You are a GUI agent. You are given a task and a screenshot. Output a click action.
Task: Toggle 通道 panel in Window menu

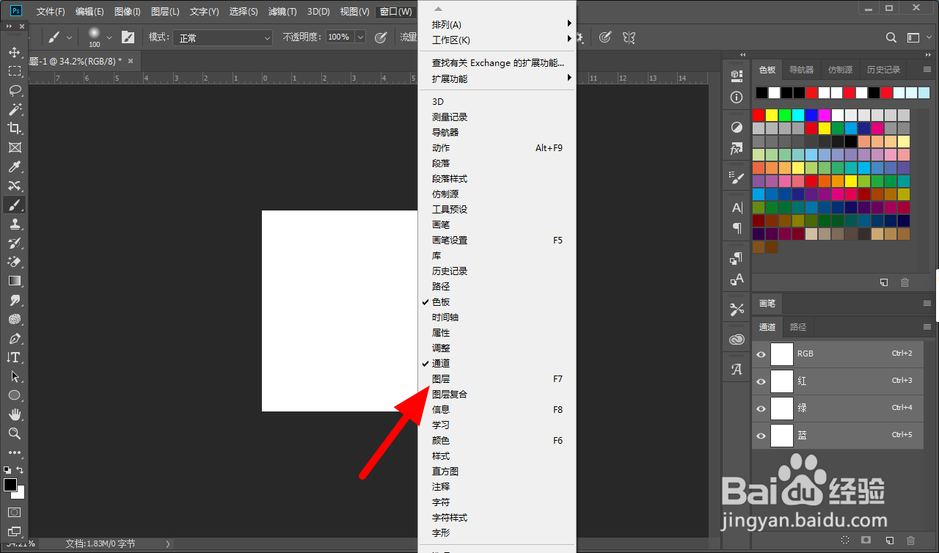(x=497, y=364)
